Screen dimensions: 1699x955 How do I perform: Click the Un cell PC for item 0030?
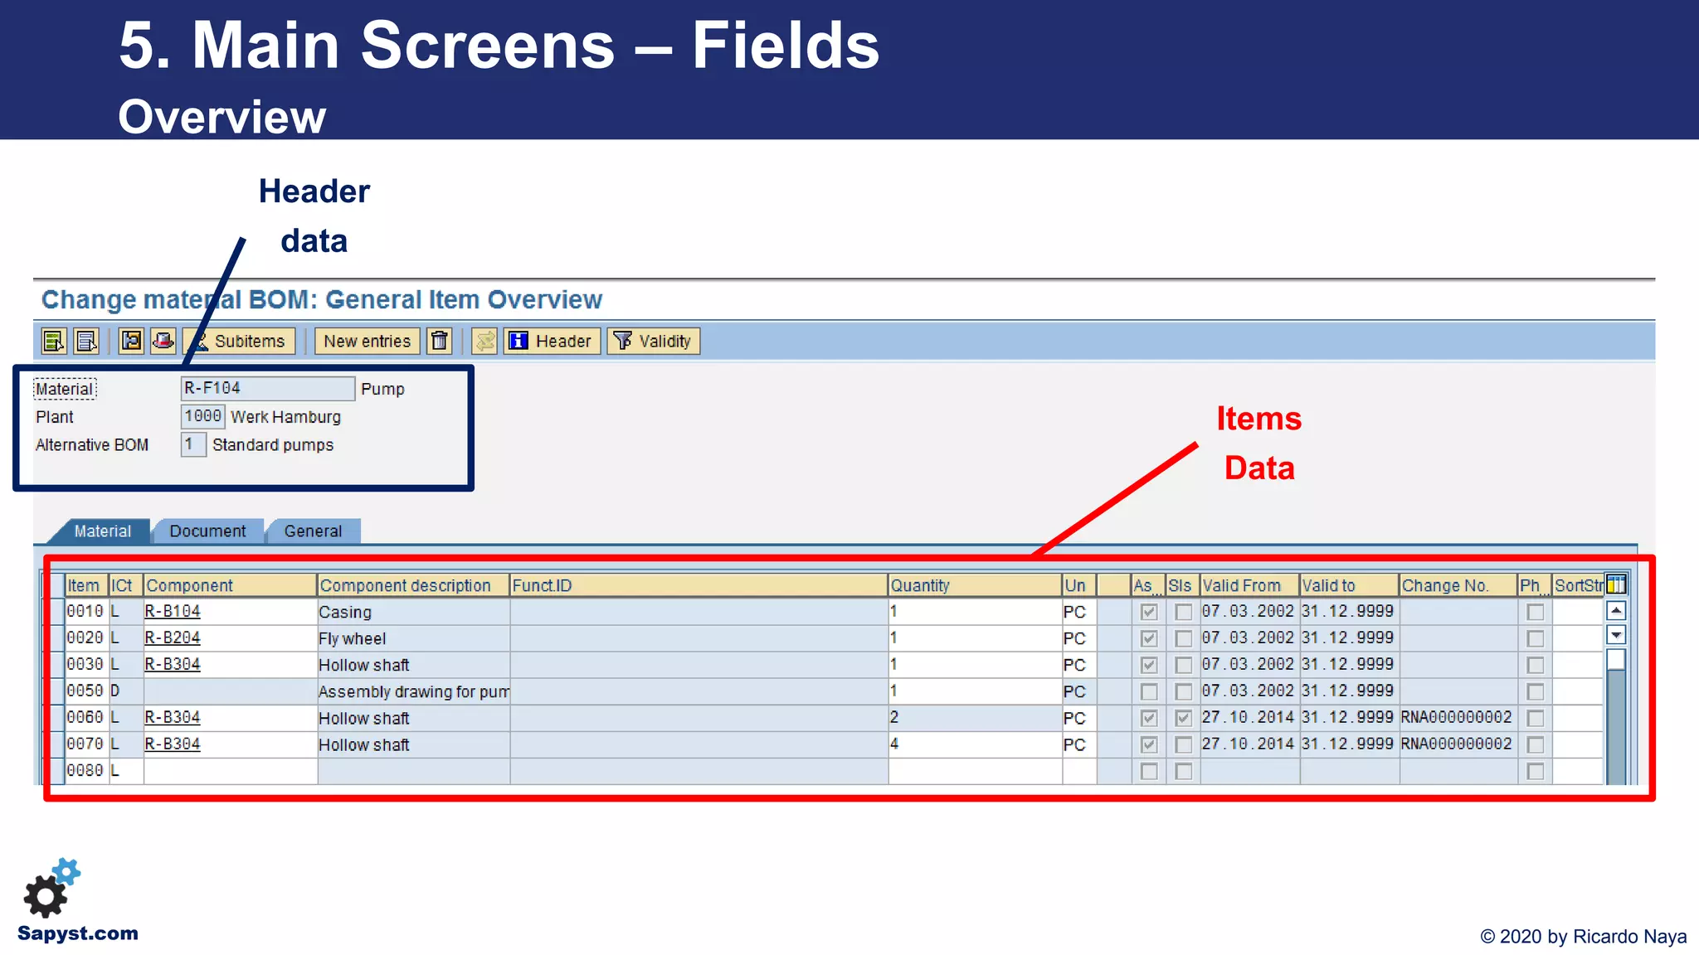point(1078,665)
